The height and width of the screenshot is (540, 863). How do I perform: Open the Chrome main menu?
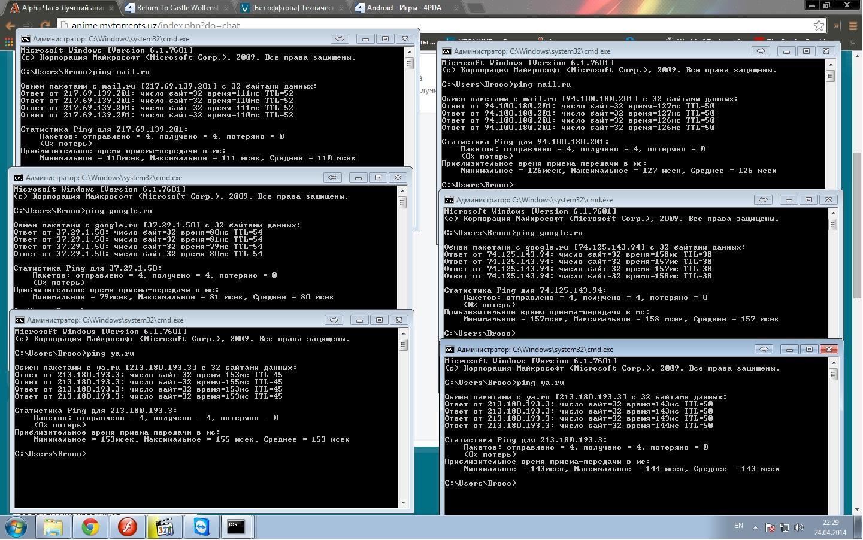(853, 25)
